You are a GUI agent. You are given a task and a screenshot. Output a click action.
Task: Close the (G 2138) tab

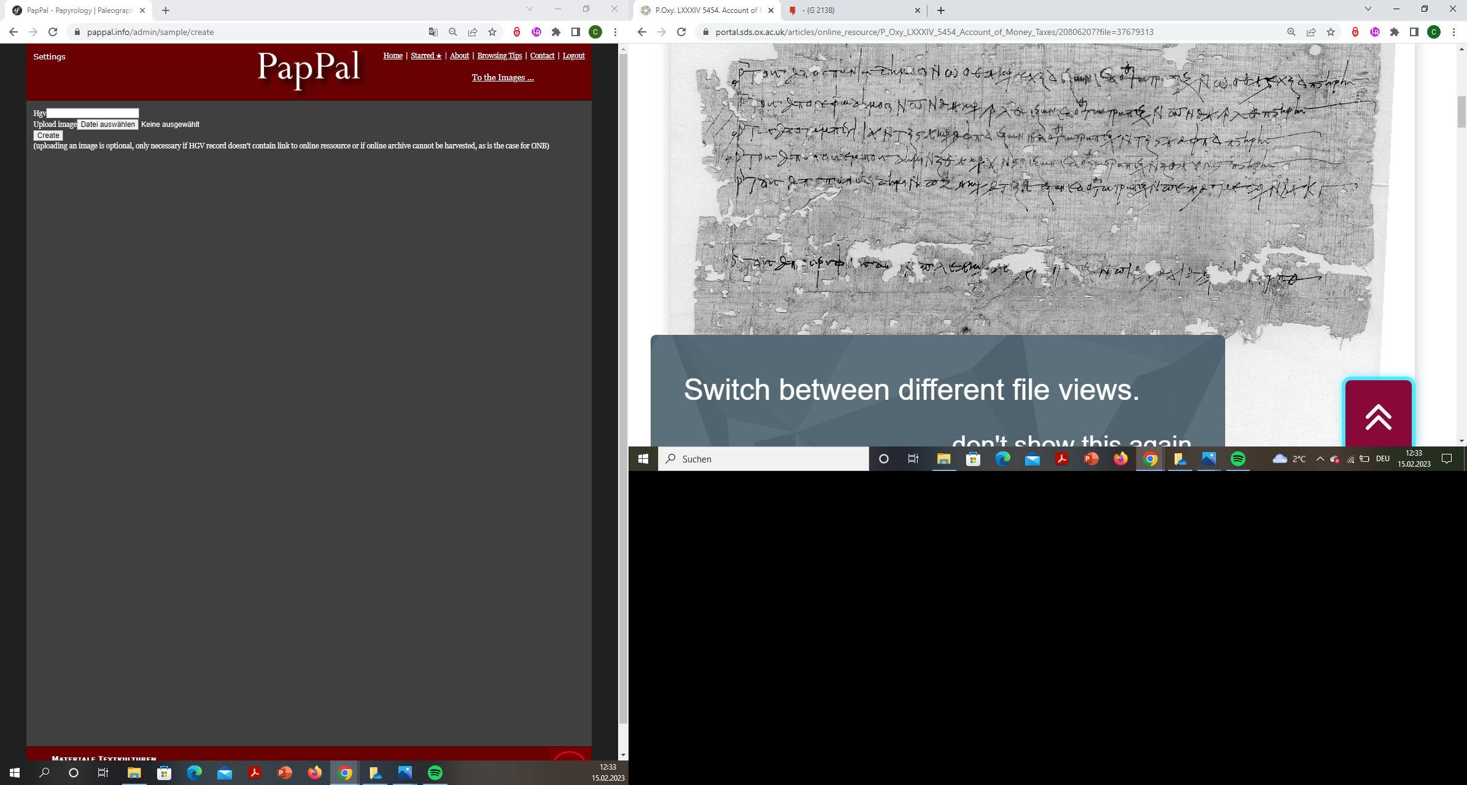click(x=918, y=10)
